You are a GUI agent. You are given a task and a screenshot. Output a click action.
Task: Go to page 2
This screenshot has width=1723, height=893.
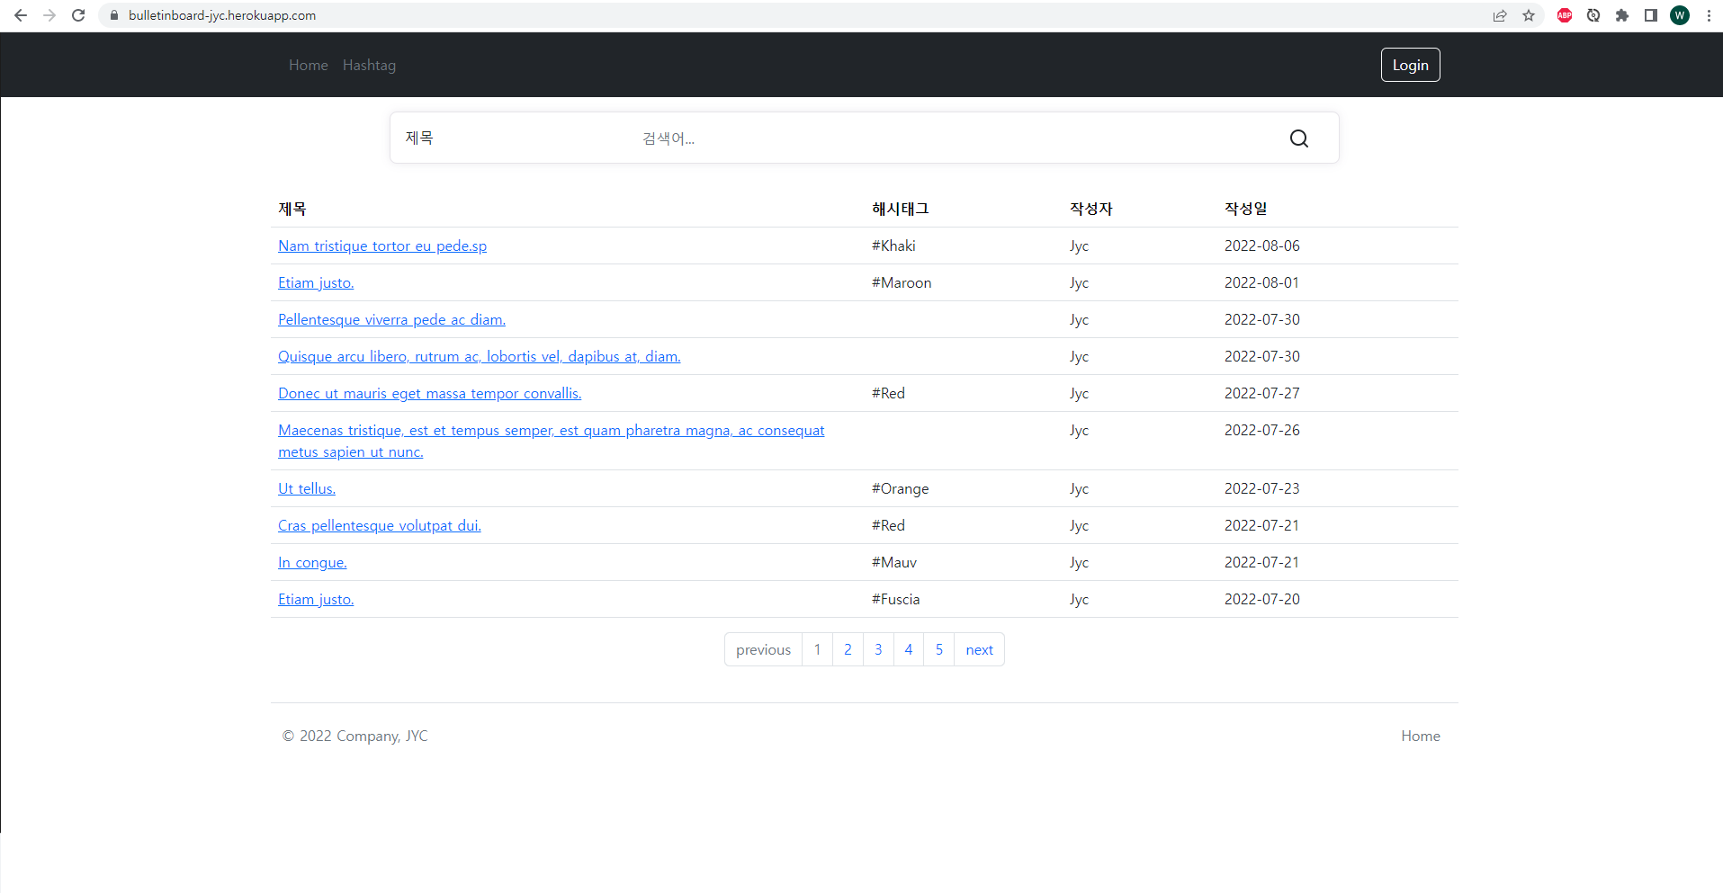[848, 649]
